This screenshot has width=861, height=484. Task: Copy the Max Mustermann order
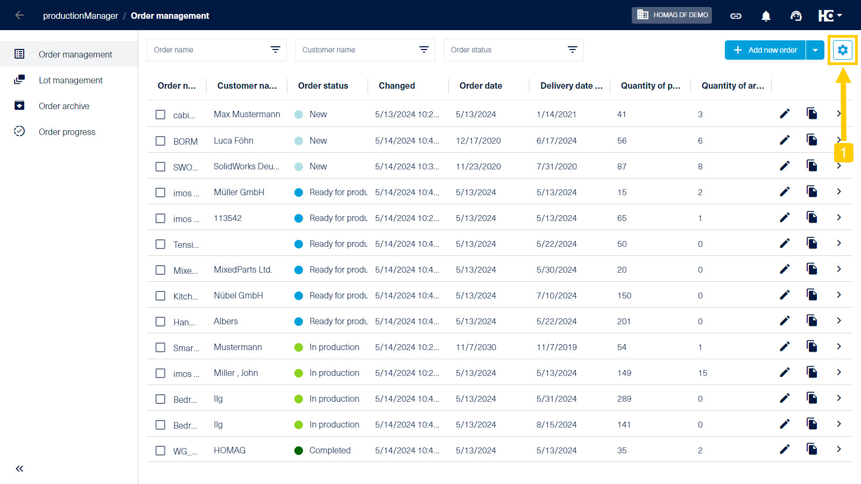[811, 113]
